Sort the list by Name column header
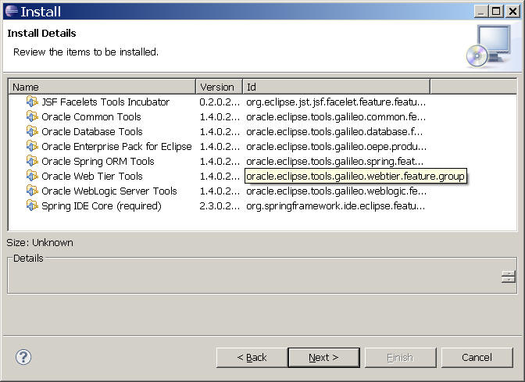The image size is (525, 382). click(x=102, y=87)
